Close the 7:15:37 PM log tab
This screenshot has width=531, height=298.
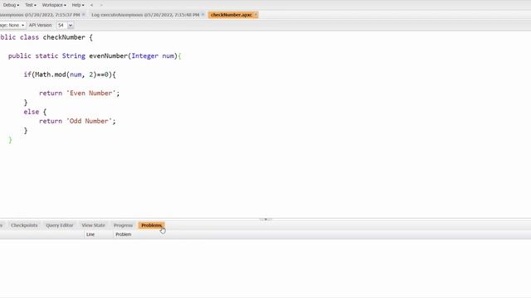pos(84,15)
